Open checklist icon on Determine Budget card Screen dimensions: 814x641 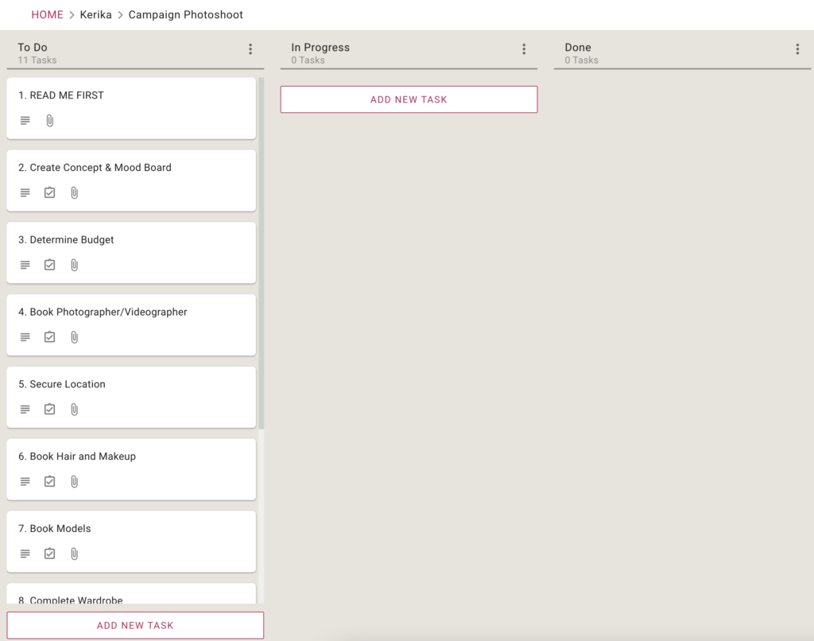tap(50, 265)
